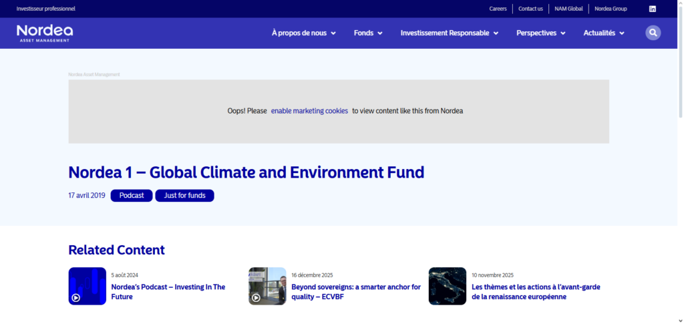Open the Actualités menu
Image resolution: width=684 pixels, height=324 pixels.
pyautogui.click(x=599, y=33)
